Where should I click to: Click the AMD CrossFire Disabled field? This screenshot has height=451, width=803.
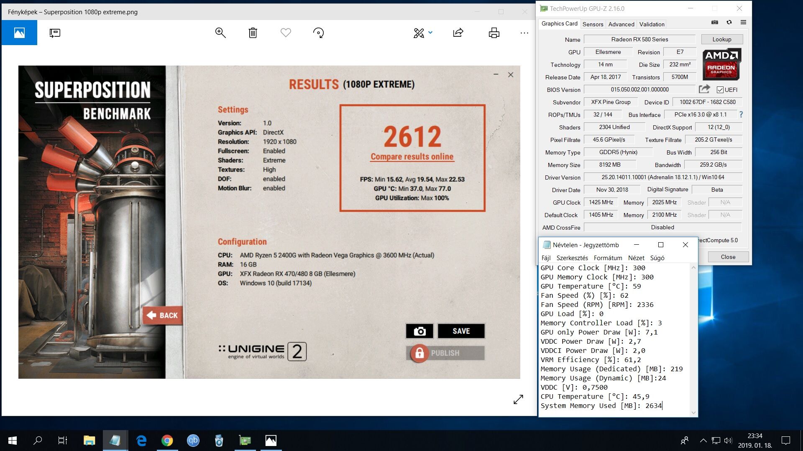point(662,227)
